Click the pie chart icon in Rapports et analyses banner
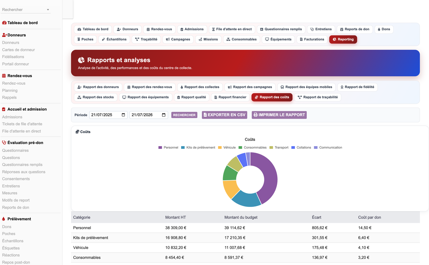This screenshot has width=429, height=265. pos(81,60)
